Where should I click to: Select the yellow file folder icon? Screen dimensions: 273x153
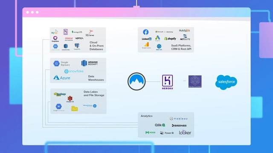click(75, 109)
